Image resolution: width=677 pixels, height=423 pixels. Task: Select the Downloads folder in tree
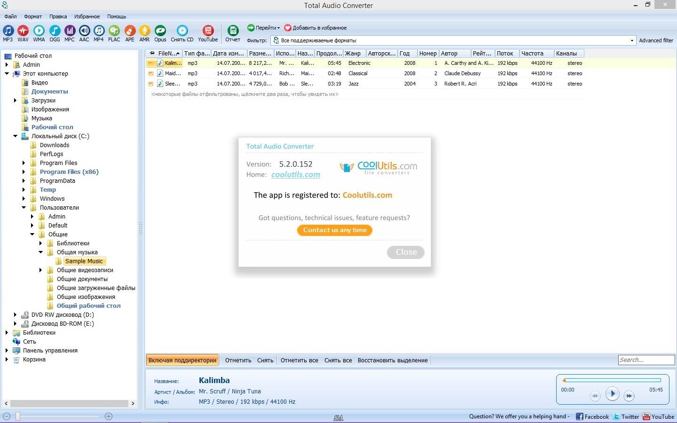pyautogui.click(x=55, y=145)
